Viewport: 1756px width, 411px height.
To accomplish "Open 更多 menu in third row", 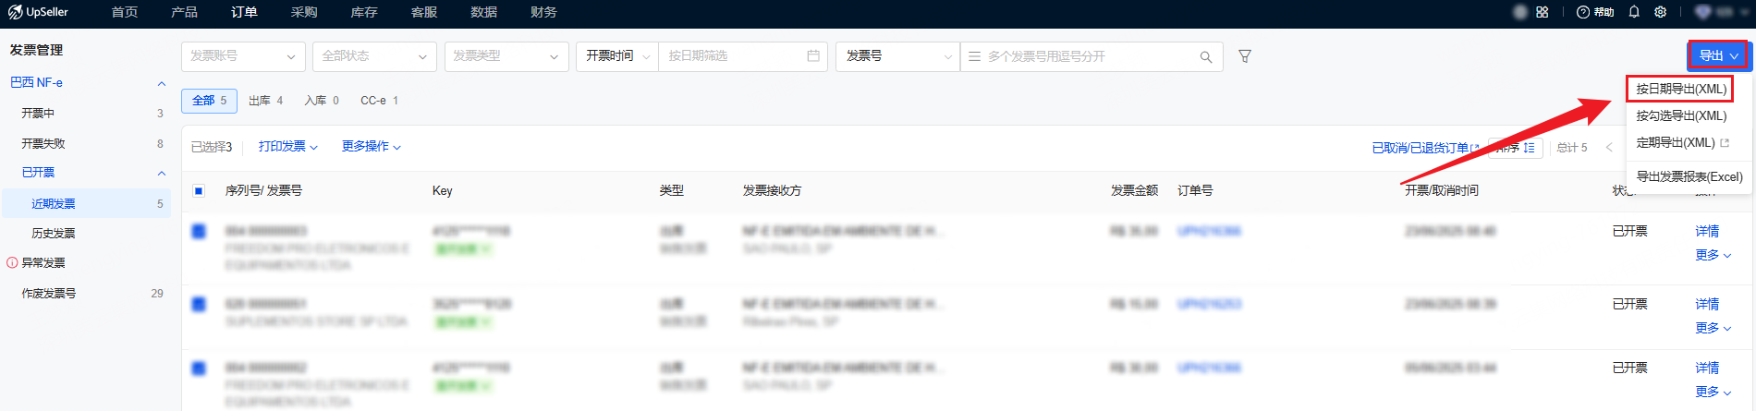I will point(1713,392).
